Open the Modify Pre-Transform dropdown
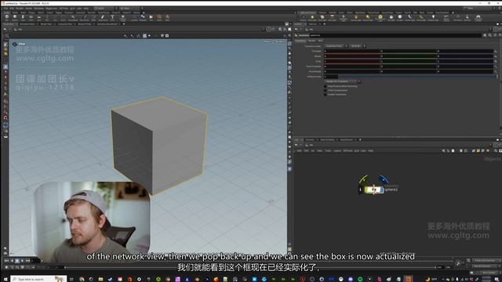 (x=343, y=81)
